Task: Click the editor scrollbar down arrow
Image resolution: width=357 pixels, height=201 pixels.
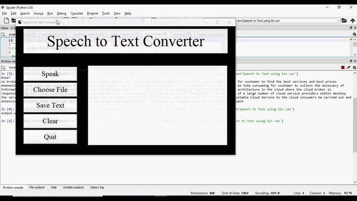Action: [x=355, y=55]
